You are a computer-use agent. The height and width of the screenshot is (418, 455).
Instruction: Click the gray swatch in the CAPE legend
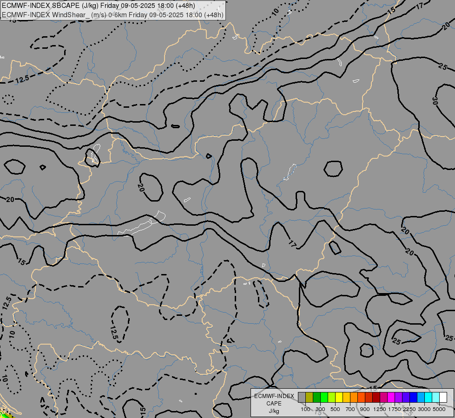[x=302, y=398]
